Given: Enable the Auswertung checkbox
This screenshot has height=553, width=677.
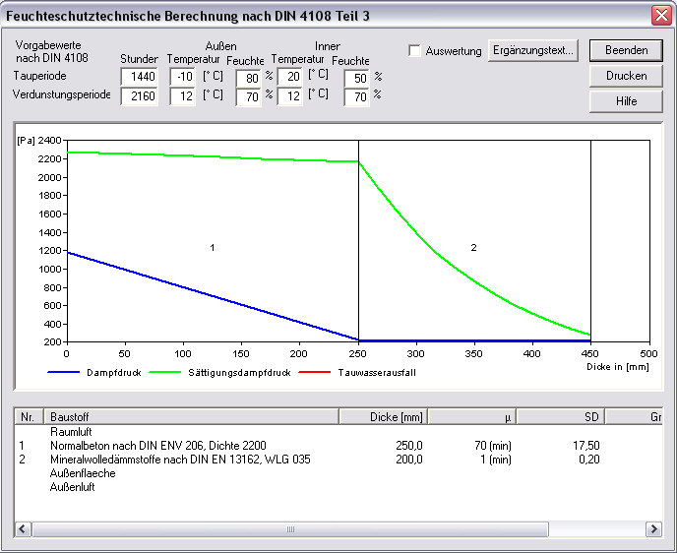Looking at the screenshot, I should click(x=415, y=51).
